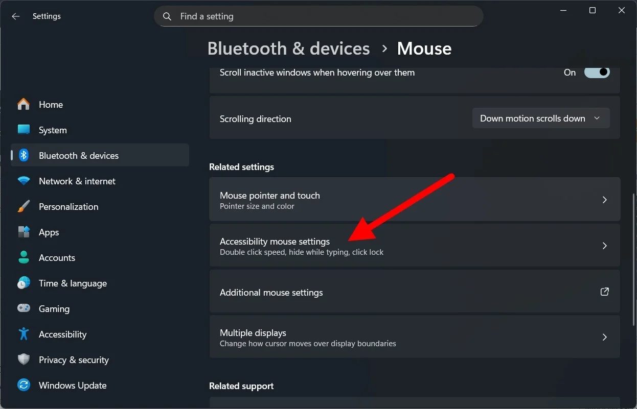Open the Bluetooth & devices section icon
Image resolution: width=637 pixels, height=409 pixels.
pyautogui.click(x=24, y=155)
